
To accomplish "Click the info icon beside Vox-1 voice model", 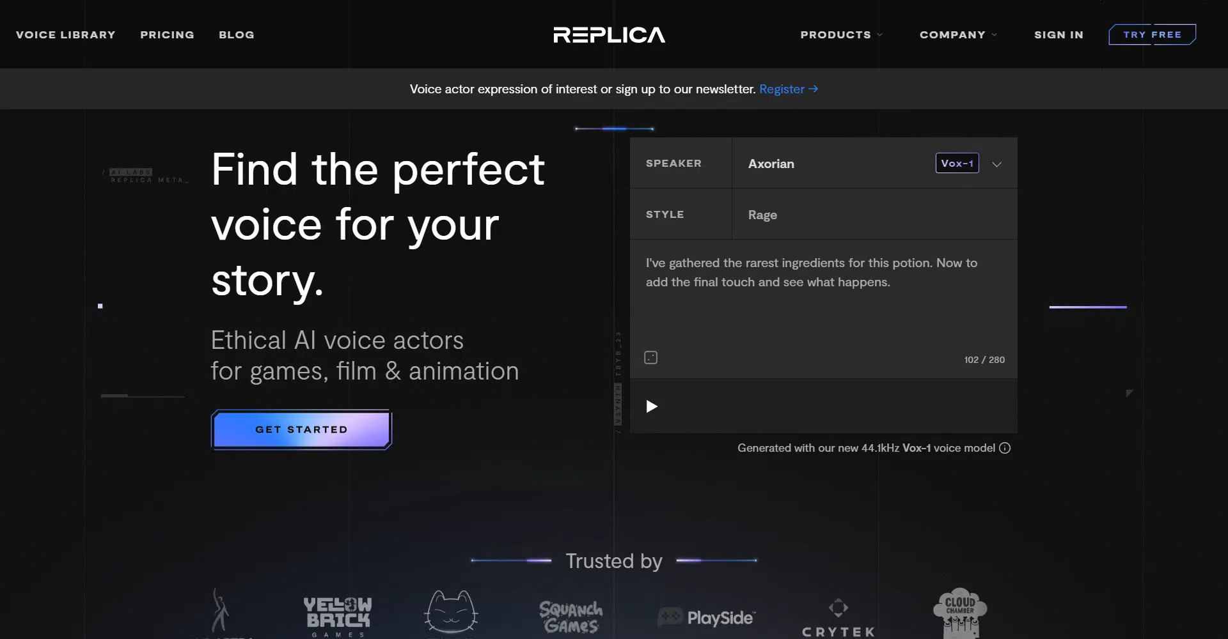I will [1005, 448].
